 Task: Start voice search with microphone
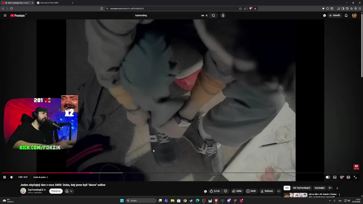coord(223,16)
